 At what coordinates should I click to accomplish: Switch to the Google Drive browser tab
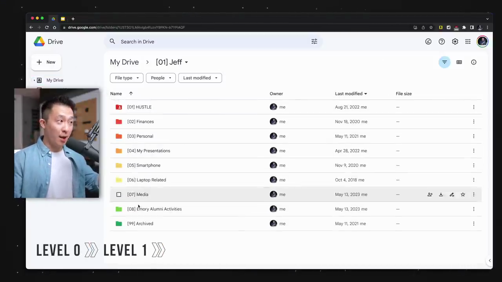tap(53, 19)
